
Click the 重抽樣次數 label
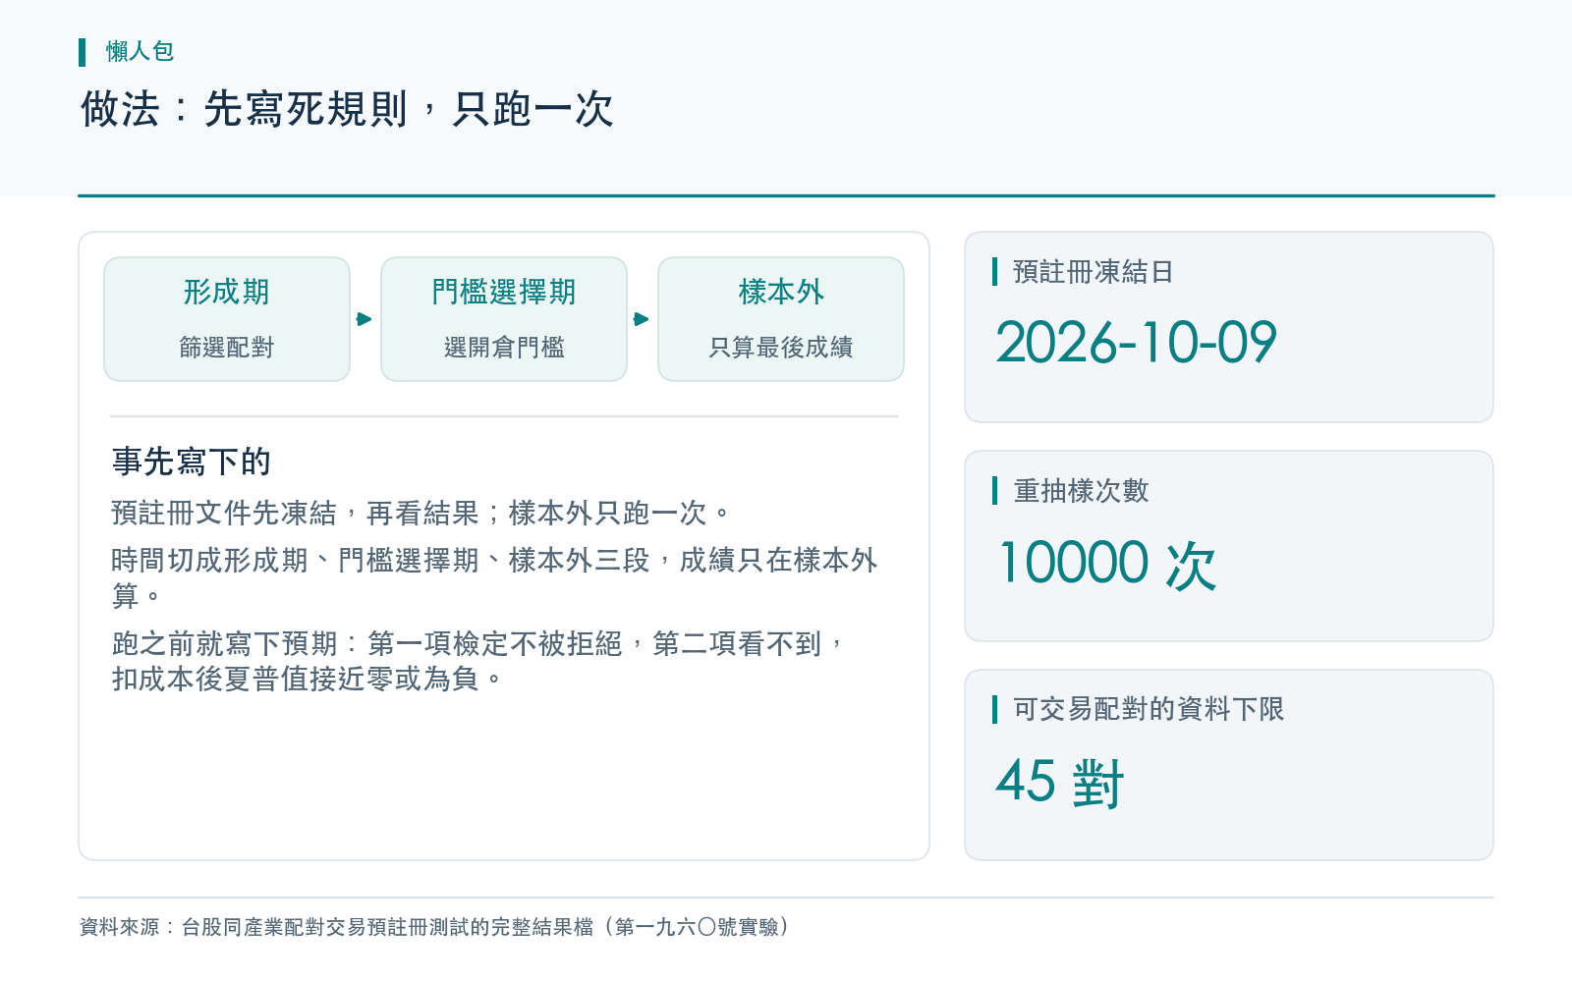click(1081, 491)
